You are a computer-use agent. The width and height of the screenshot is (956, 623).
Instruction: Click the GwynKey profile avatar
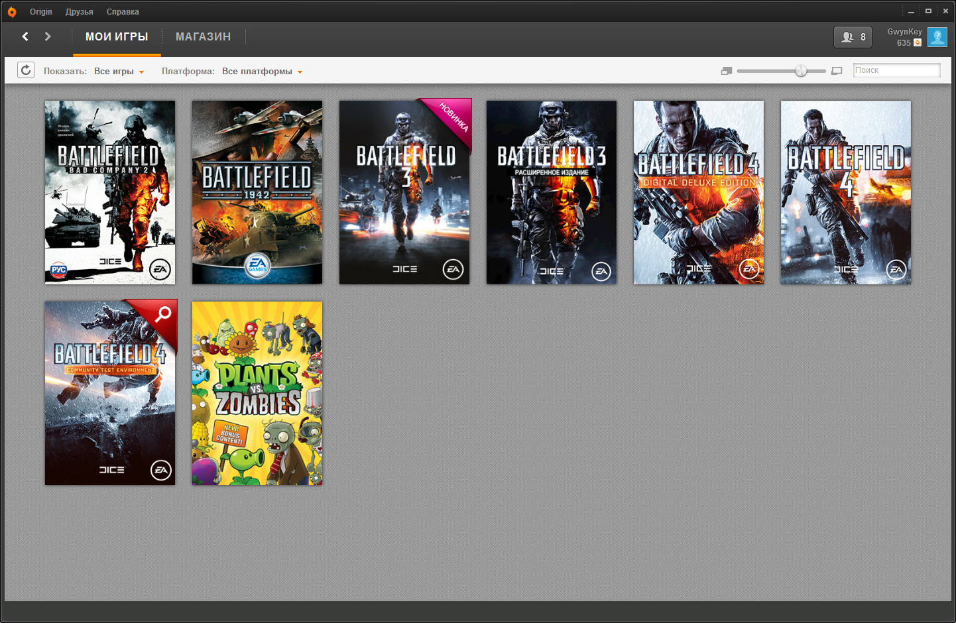pyautogui.click(x=937, y=37)
